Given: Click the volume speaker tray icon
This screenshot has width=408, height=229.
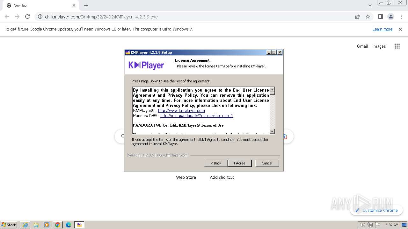Looking at the screenshot, I should click(362, 225).
